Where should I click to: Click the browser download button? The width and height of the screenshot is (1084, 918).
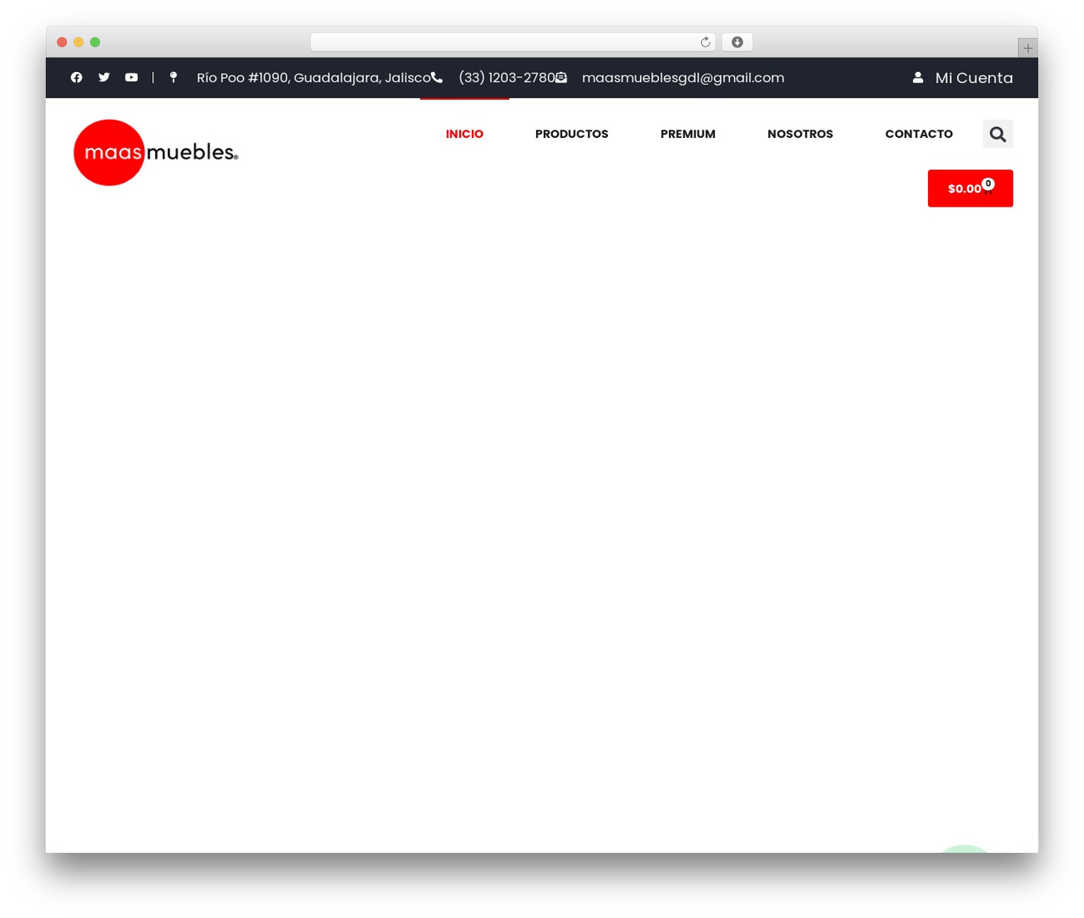click(737, 42)
